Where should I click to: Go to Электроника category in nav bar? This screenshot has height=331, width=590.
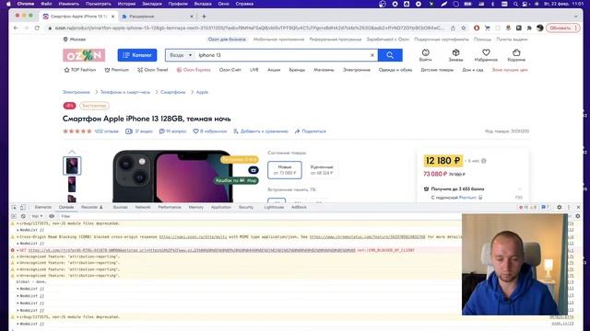[357, 70]
